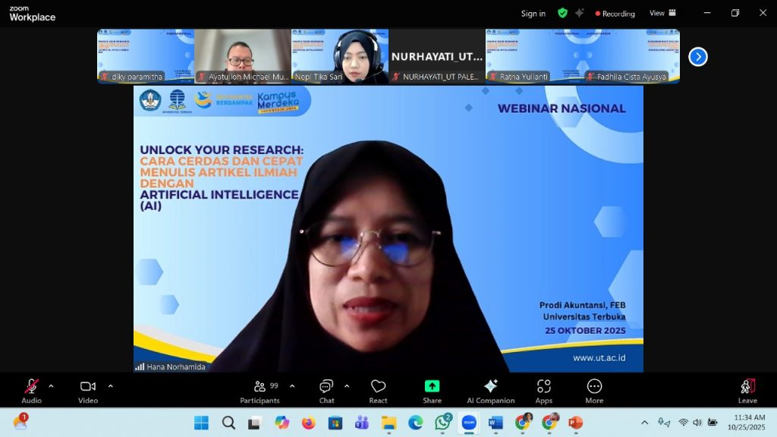Open WhatsApp from the taskbar

(x=442, y=423)
